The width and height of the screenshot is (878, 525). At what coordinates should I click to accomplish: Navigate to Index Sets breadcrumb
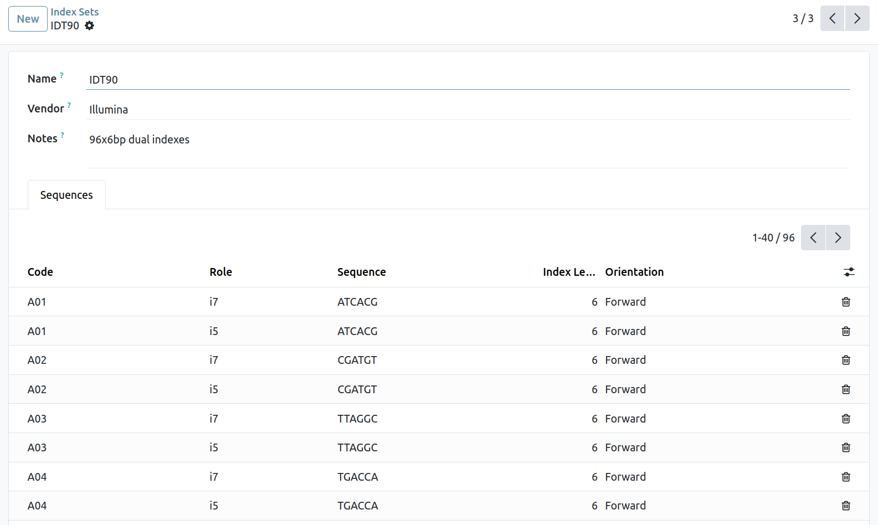point(74,12)
